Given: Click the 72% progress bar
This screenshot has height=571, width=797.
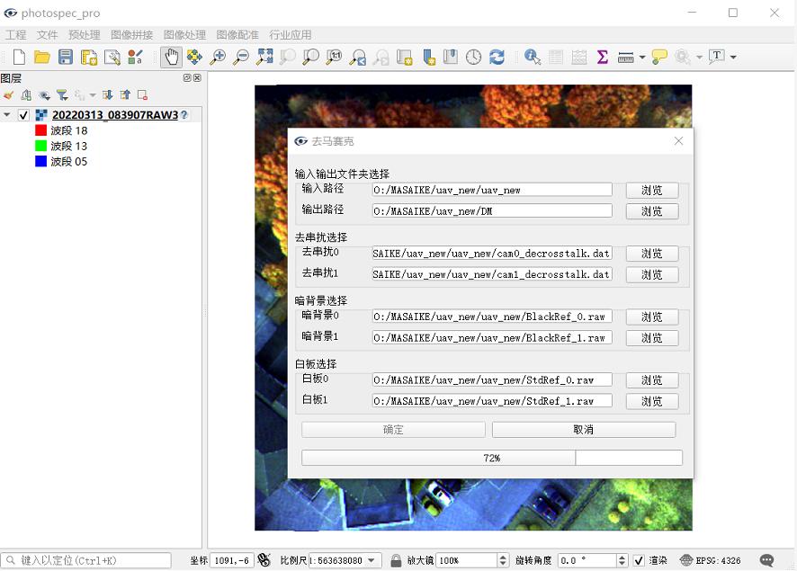Looking at the screenshot, I should 492,458.
